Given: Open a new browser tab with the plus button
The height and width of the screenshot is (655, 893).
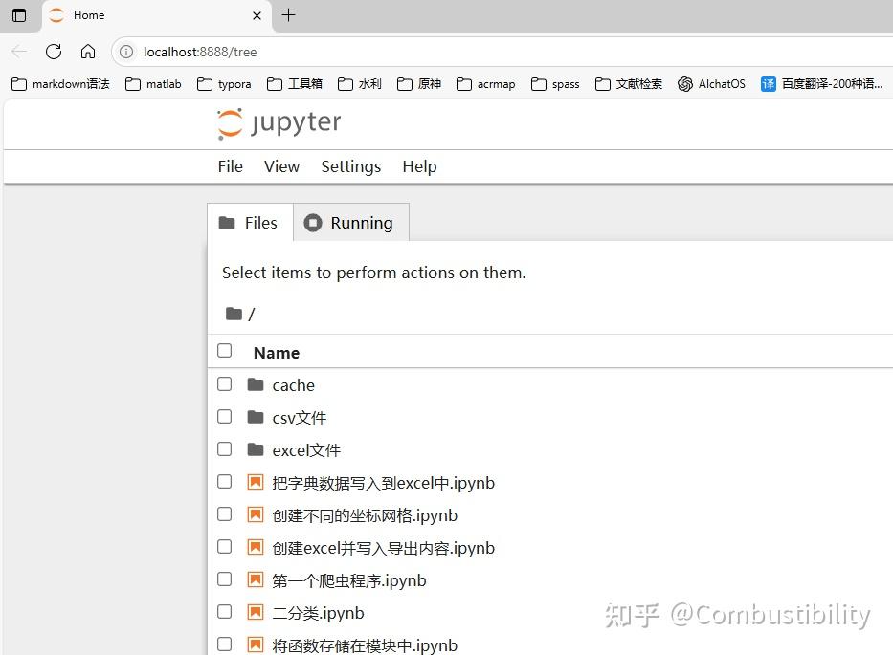Looking at the screenshot, I should tap(288, 15).
